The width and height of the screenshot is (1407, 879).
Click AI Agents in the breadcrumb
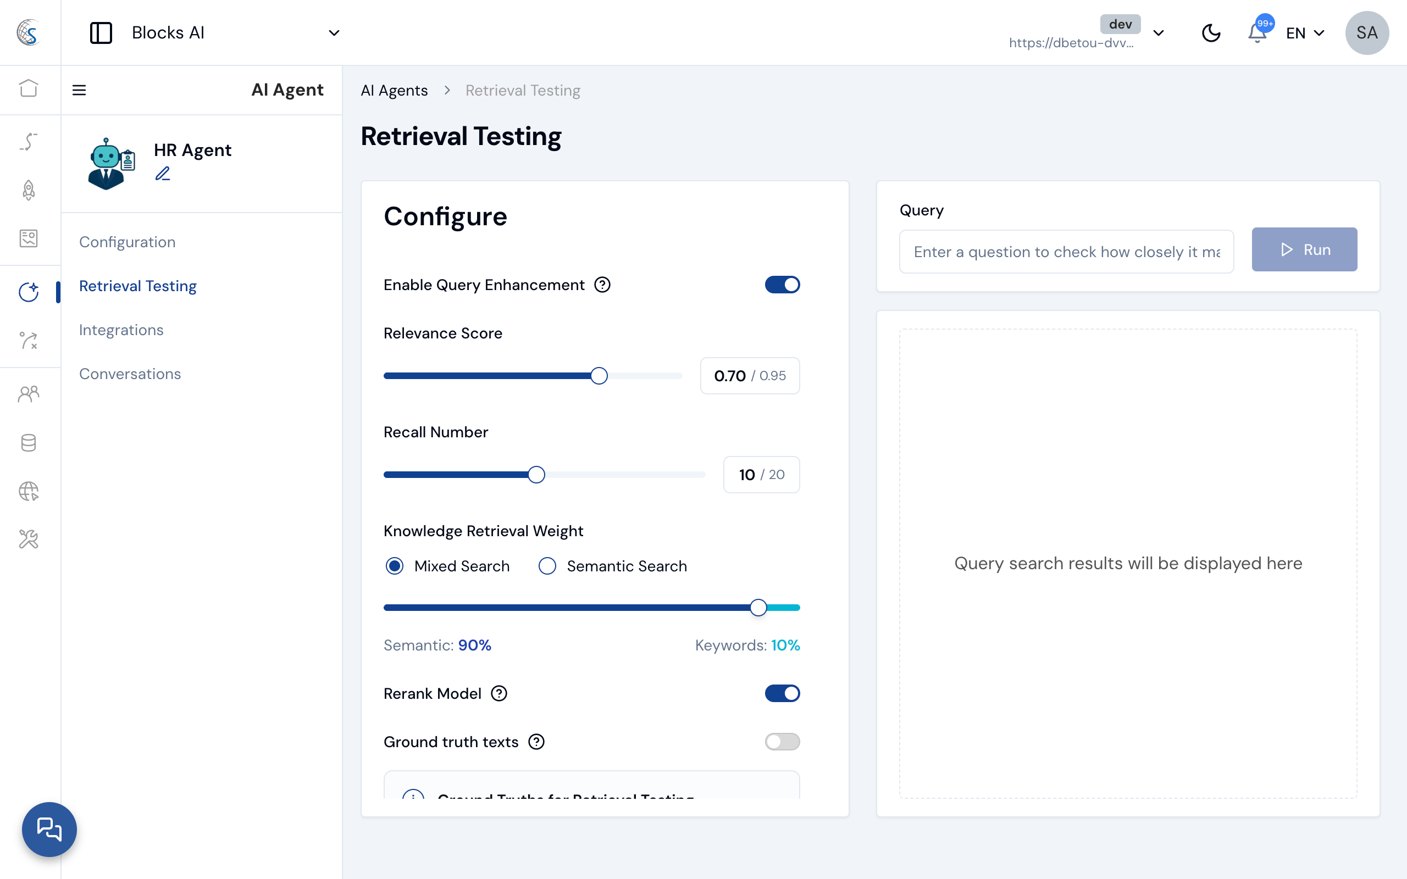394,90
